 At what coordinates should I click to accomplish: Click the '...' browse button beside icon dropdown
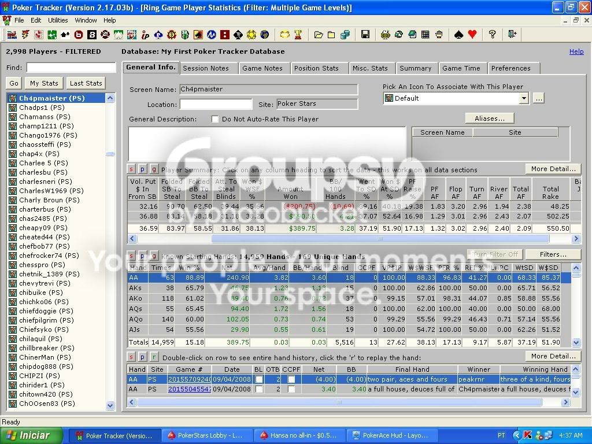(539, 98)
